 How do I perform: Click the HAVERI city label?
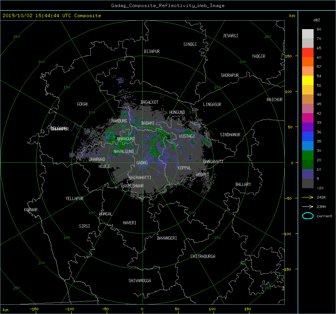coord(130,223)
